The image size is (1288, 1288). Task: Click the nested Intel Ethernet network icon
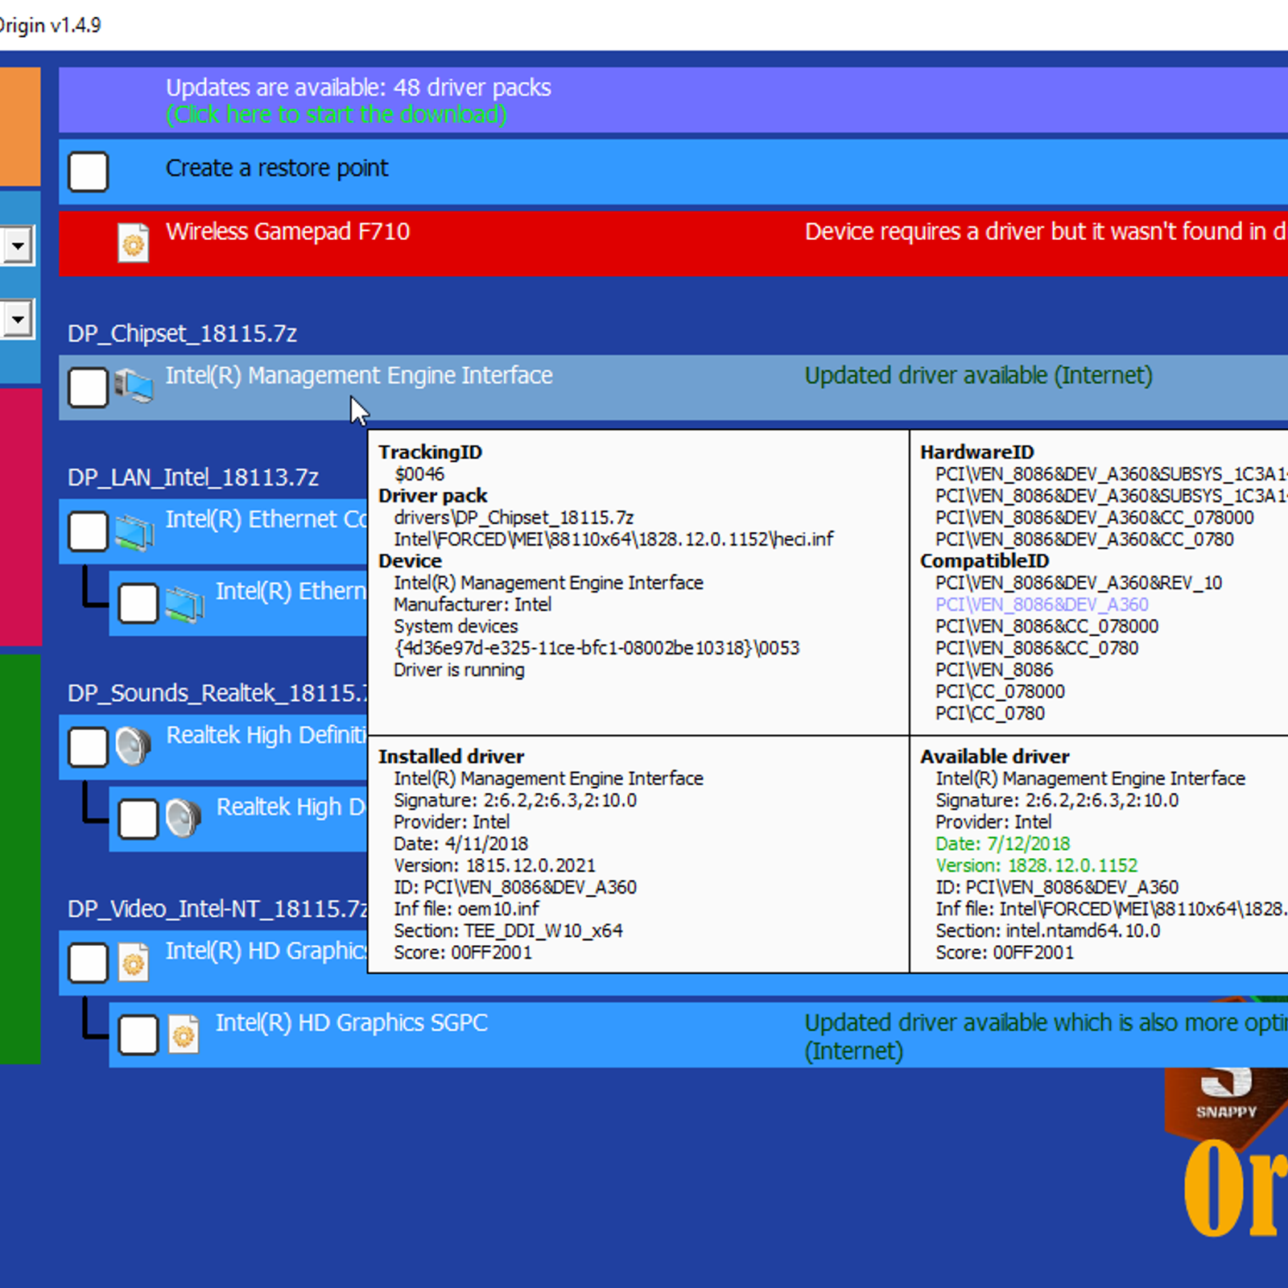[184, 604]
